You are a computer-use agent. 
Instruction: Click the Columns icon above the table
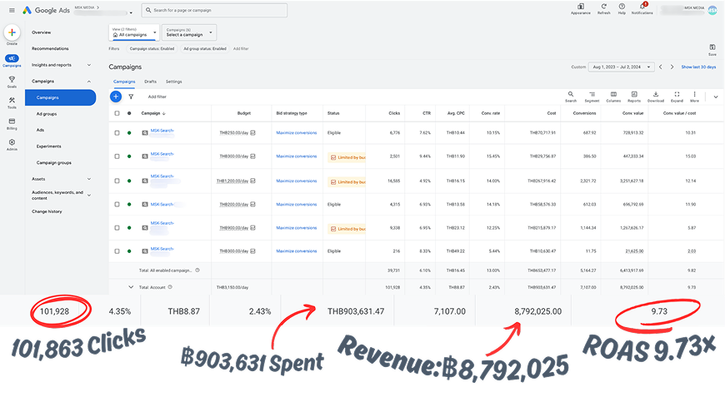click(612, 96)
